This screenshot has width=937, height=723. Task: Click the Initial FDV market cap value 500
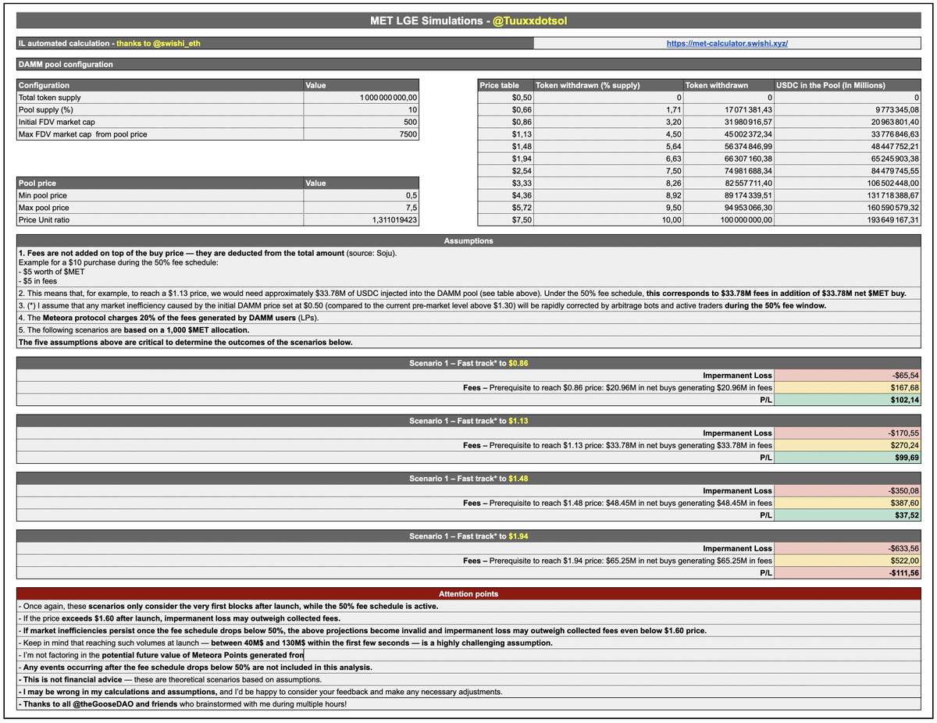click(362, 122)
